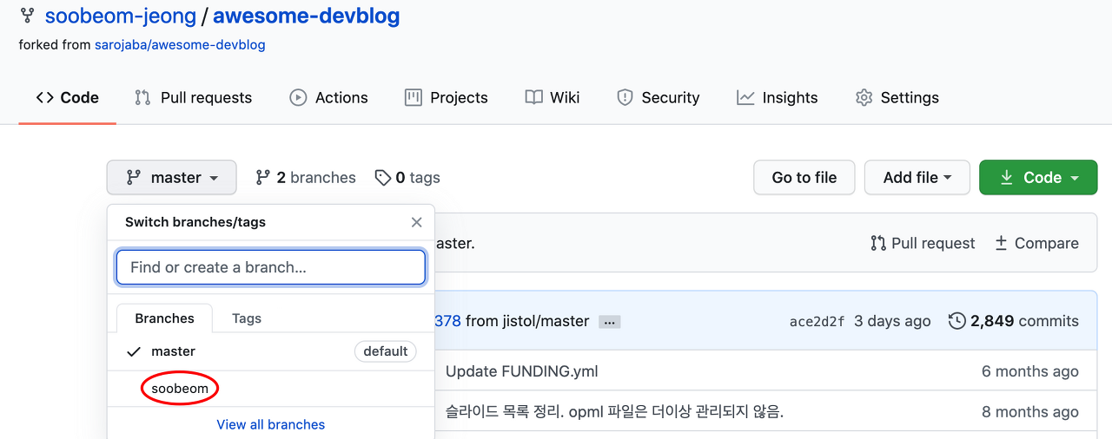
Task: Toggle the master branch dropdown button
Action: [x=172, y=177]
